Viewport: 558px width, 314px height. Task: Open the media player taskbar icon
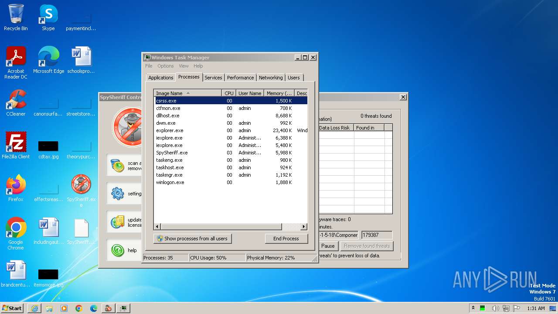pyautogui.click(x=64, y=308)
